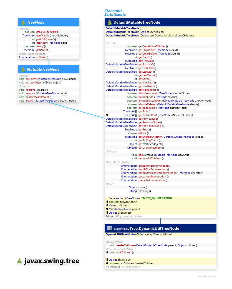Click the tree icon in MutableTreeNode header

[23, 69]
